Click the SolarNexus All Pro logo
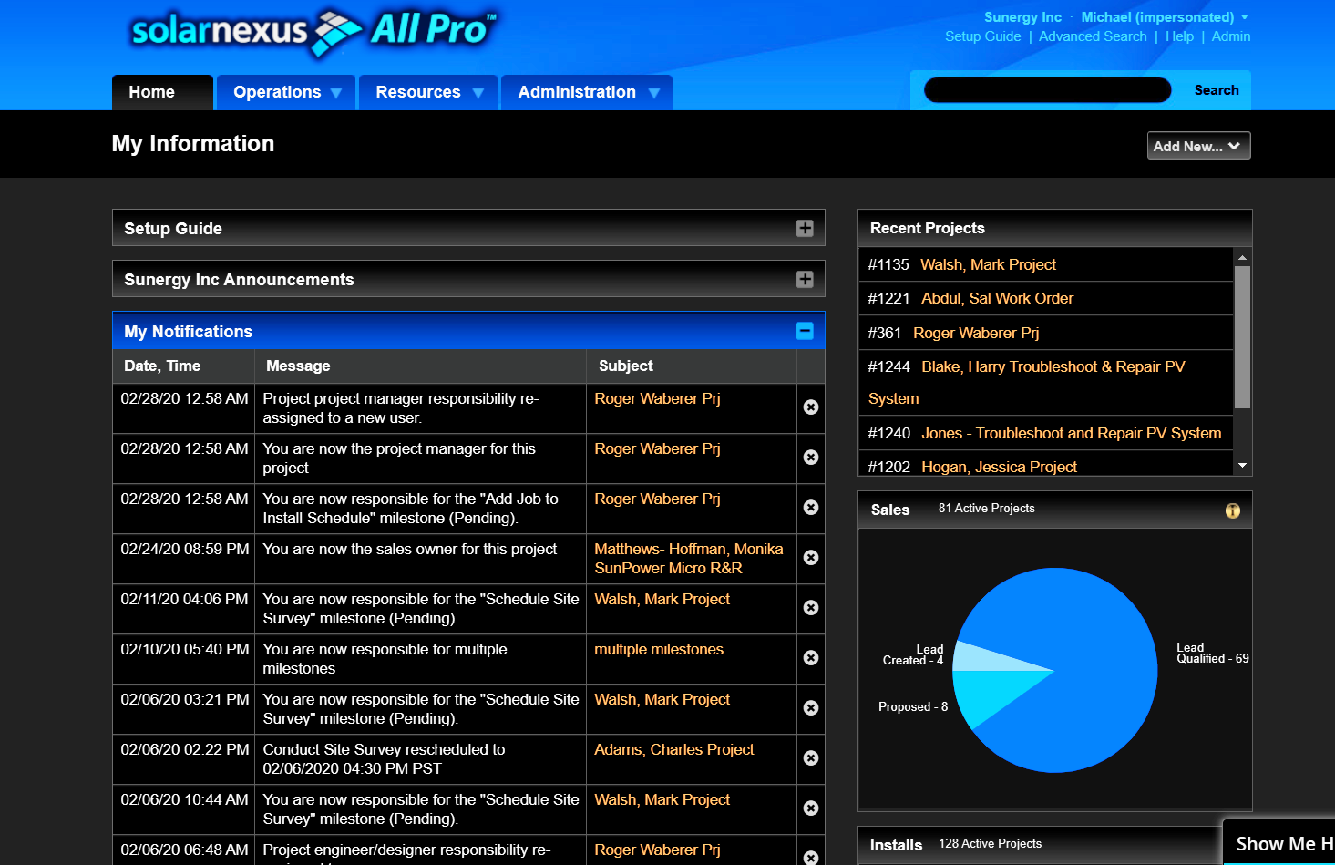 coord(313,31)
